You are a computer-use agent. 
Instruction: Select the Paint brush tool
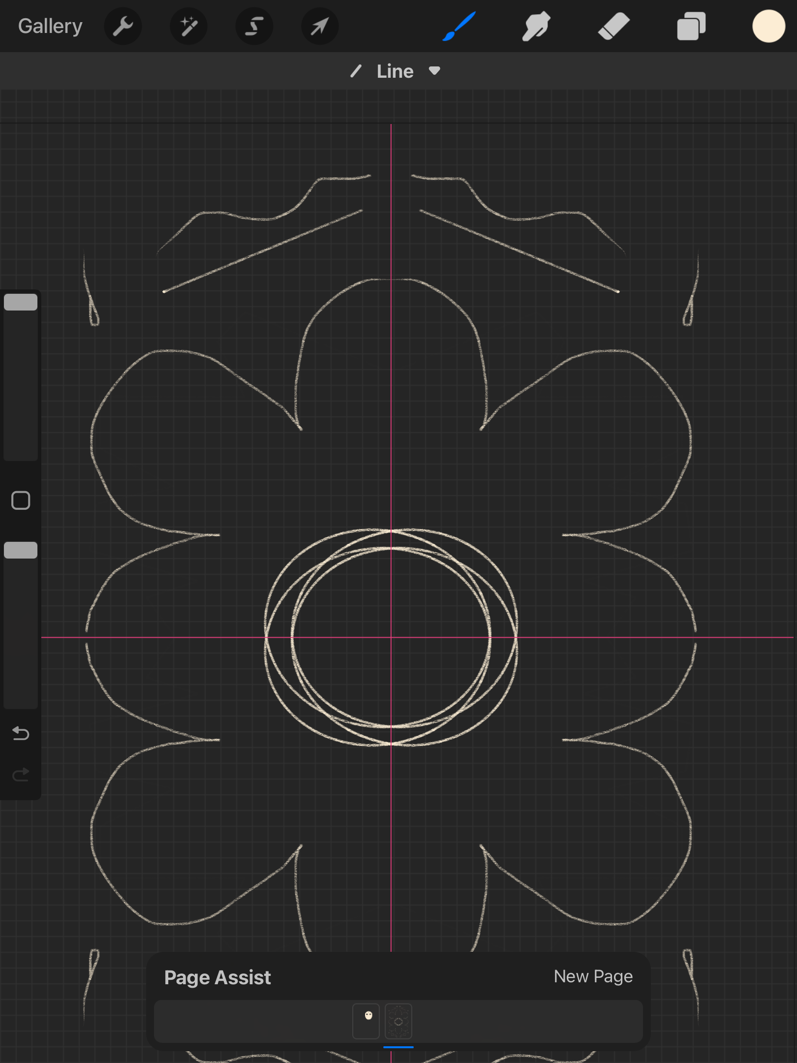pyautogui.click(x=460, y=26)
